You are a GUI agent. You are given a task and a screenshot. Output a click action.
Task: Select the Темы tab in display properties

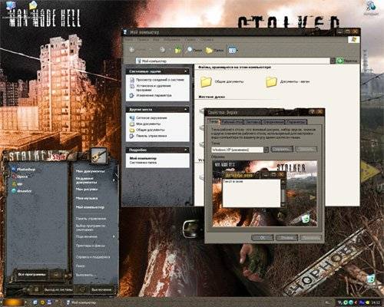pyautogui.click(x=214, y=121)
